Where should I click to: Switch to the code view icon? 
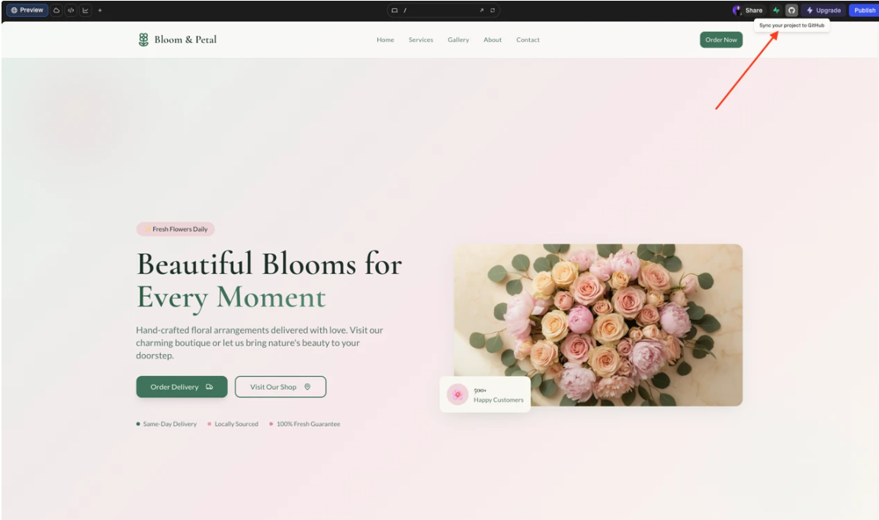[71, 11]
